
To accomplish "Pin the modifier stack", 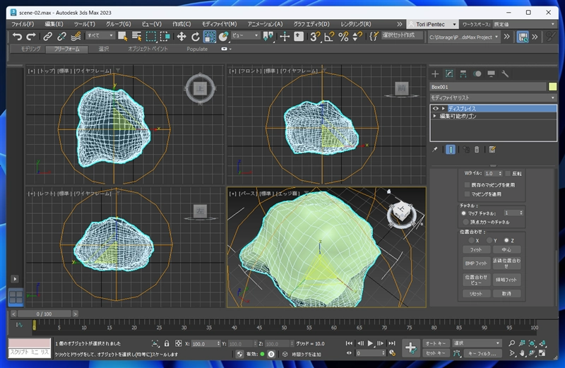I will click(x=435, y=149).
